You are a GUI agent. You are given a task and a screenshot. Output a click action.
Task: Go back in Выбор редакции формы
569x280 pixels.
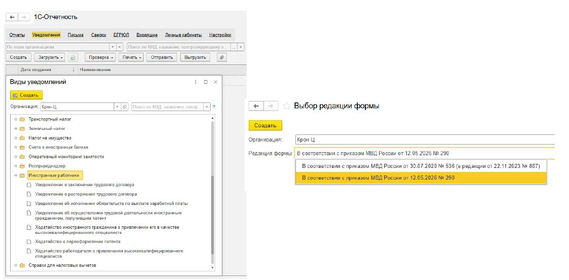tap(256, 106)
